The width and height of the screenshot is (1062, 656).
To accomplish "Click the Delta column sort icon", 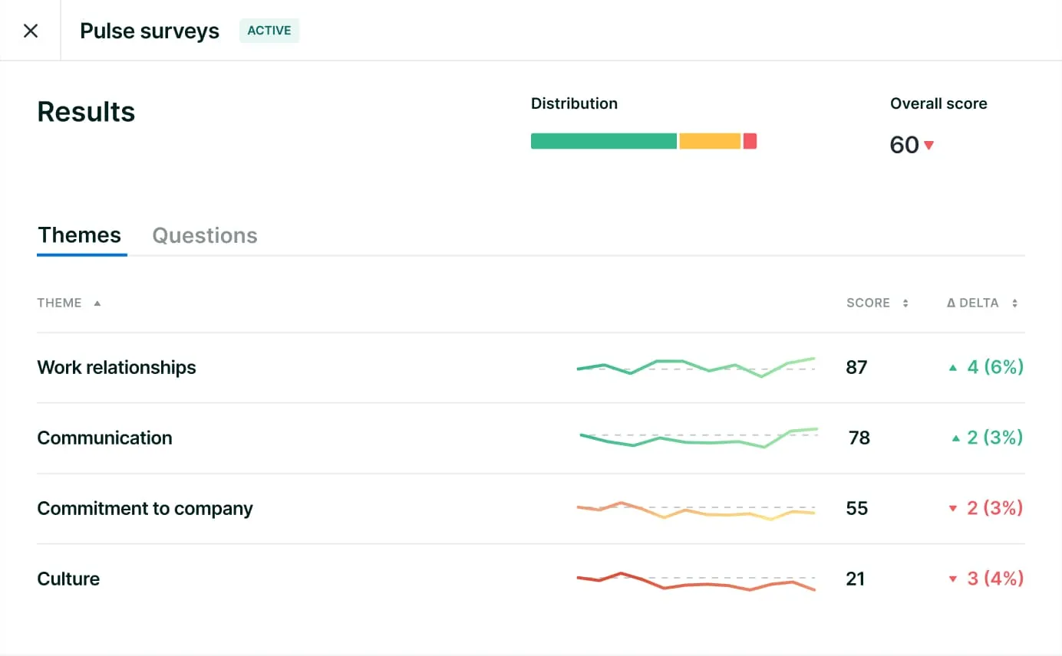I will point(1014,303).
